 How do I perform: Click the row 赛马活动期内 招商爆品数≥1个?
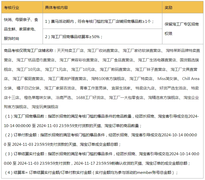click(x=102, y=21)
